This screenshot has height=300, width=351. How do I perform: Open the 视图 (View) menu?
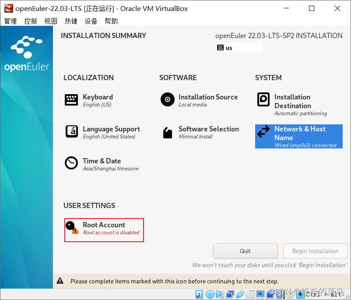(50, 21)
